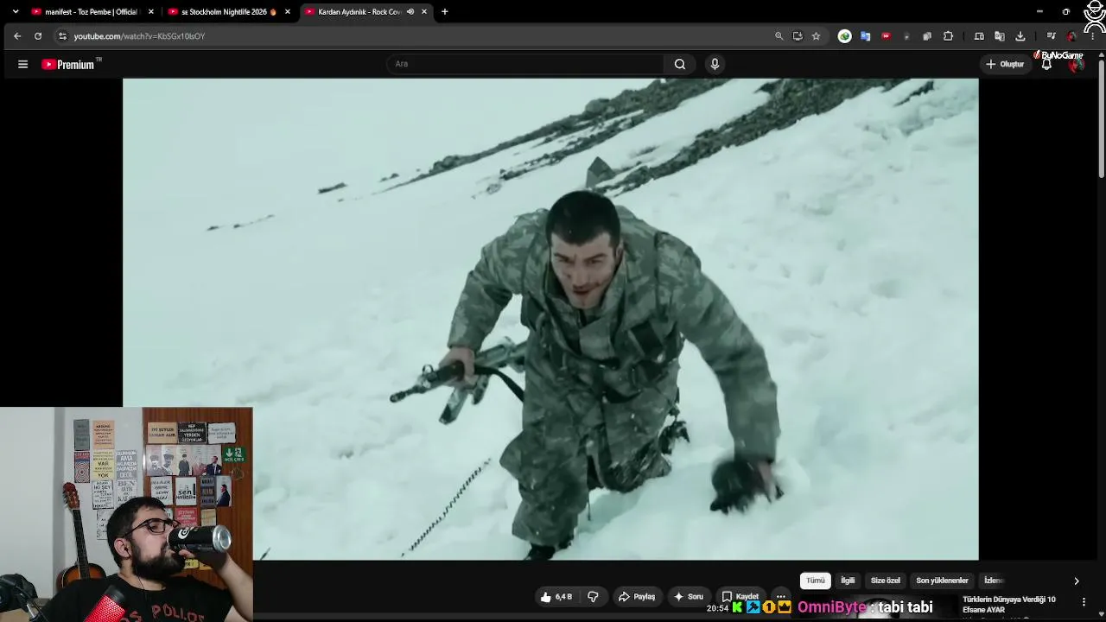Open media controls playlist icon
The image size is (1106, 622).
click(x=1051, y=36)
